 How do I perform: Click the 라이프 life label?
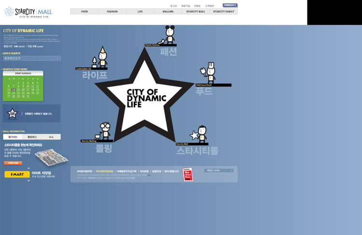pyautogui.click(x=95, y=75)
